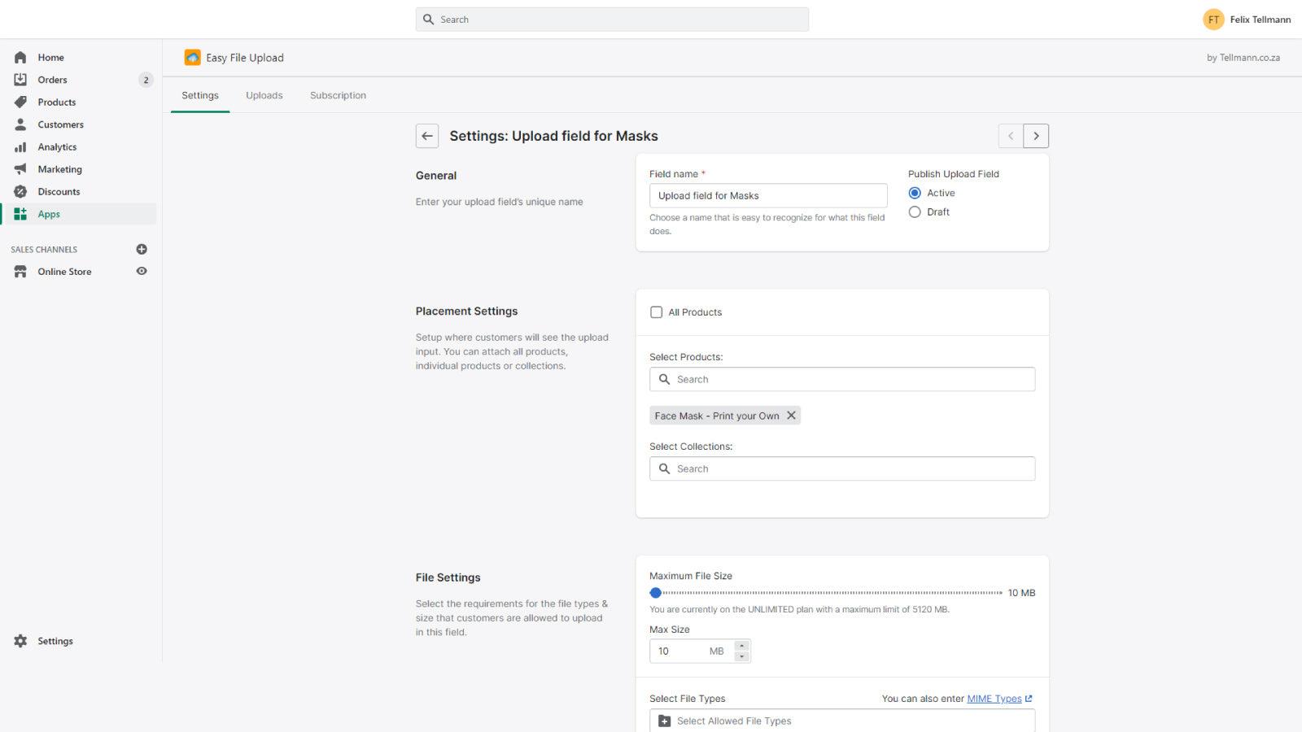The height and width of the screenshot is (732, 1302).
Task: Increase Max Size with the stepper arrow
Action: tap(741, 647)
